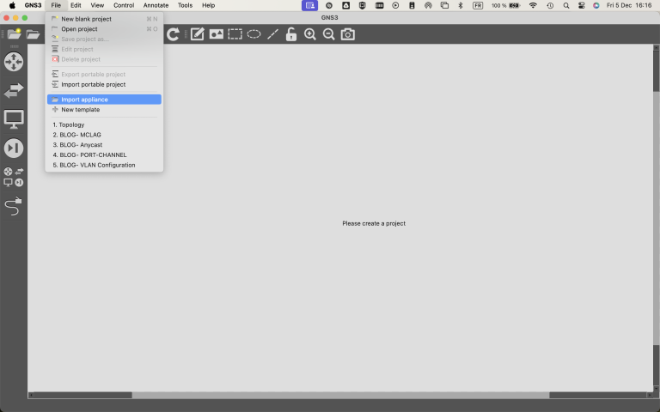Image resolution: width=660 pixels, height=412 pixels.
Task: Open recent project BLOG- MCLAG
Action: [82, 135]
